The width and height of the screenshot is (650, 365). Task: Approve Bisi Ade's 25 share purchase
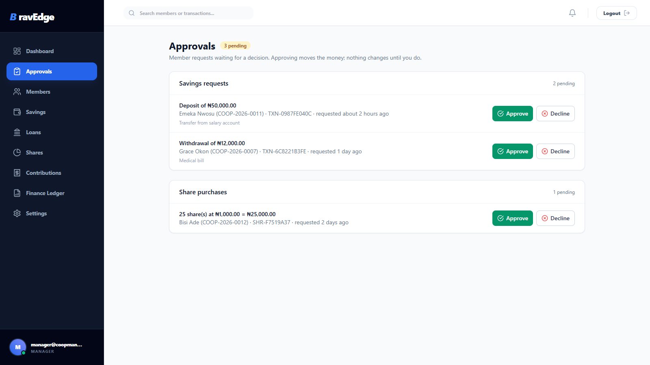513,218
